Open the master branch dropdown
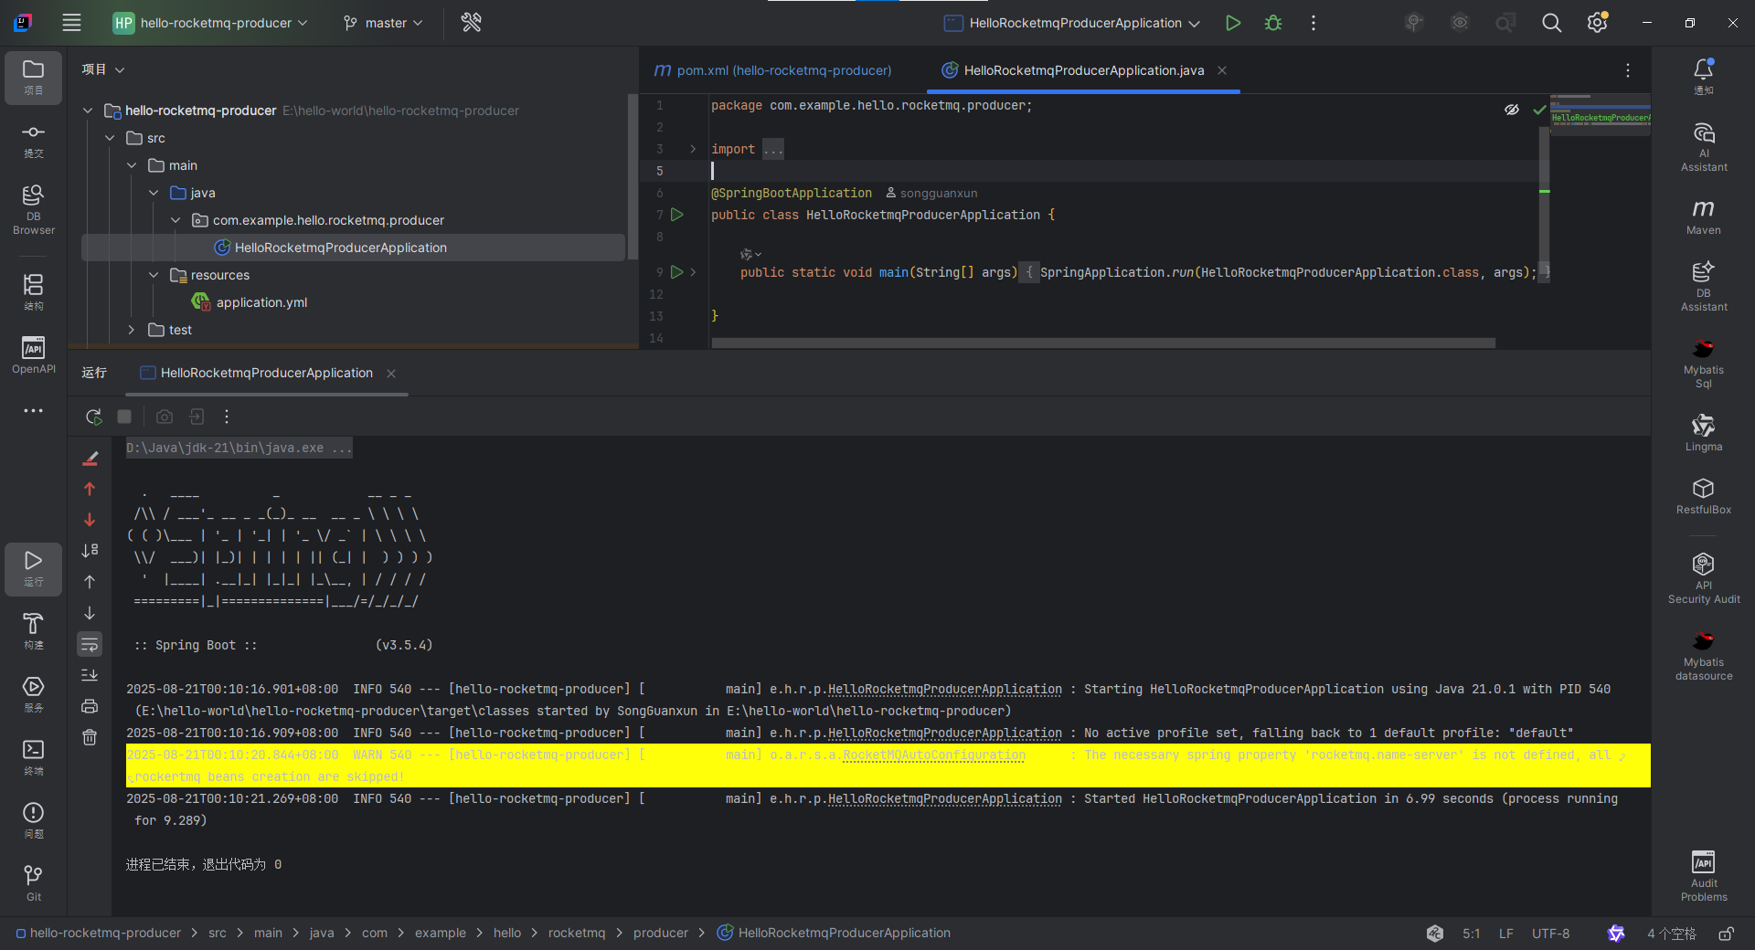 click(x=383, y=23)
